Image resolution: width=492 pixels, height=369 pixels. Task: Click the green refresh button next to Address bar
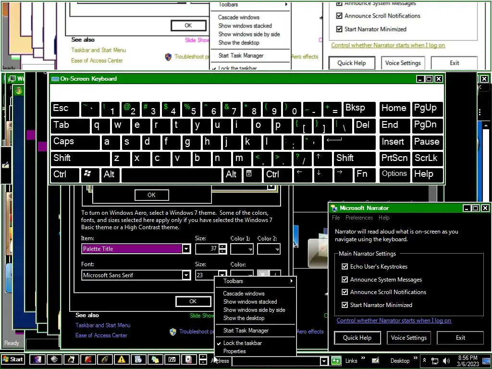coord(336,360)
